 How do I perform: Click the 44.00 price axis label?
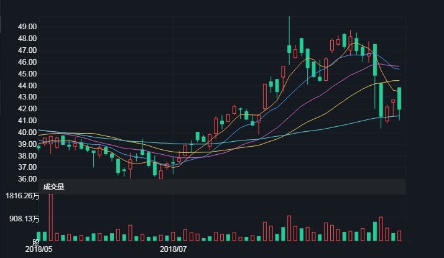pos(27,85)
